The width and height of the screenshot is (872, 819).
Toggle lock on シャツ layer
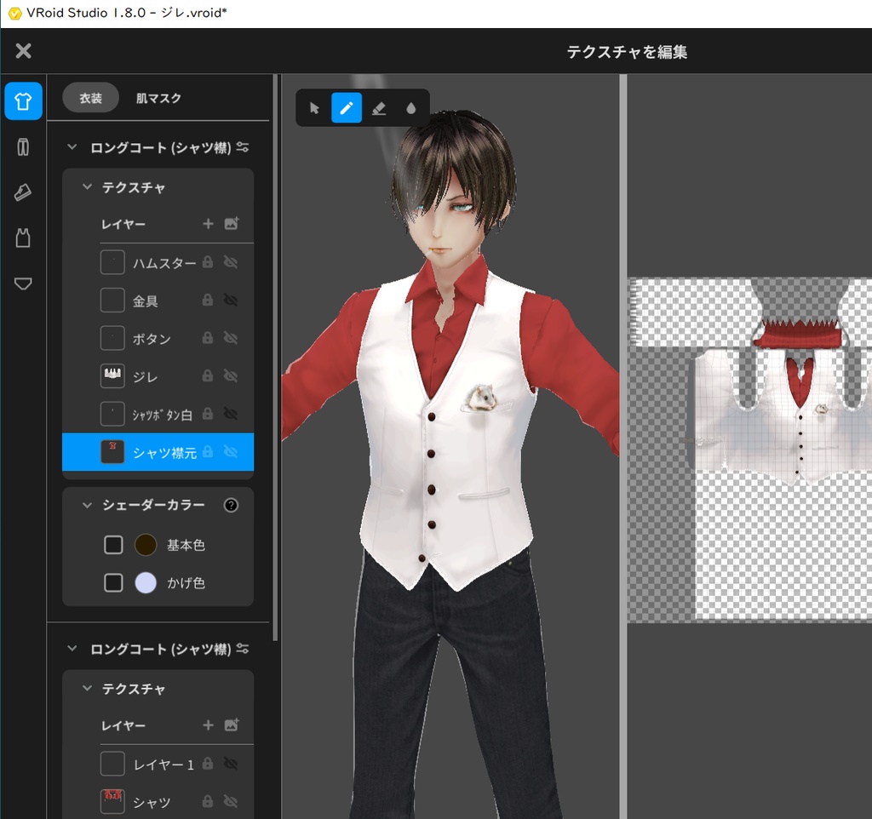(x=208, y=802)
